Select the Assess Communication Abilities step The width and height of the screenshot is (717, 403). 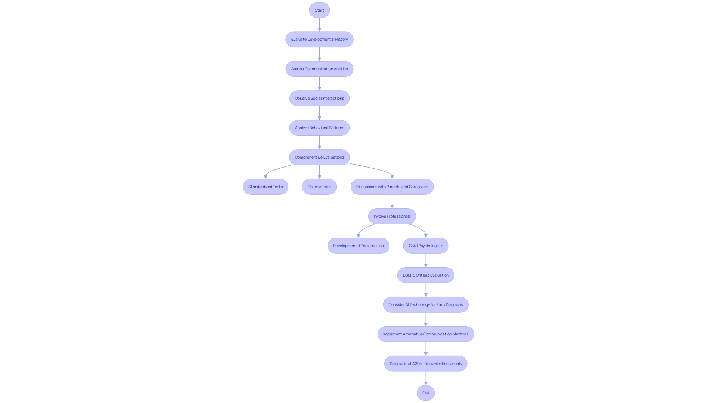click(319, 68)
